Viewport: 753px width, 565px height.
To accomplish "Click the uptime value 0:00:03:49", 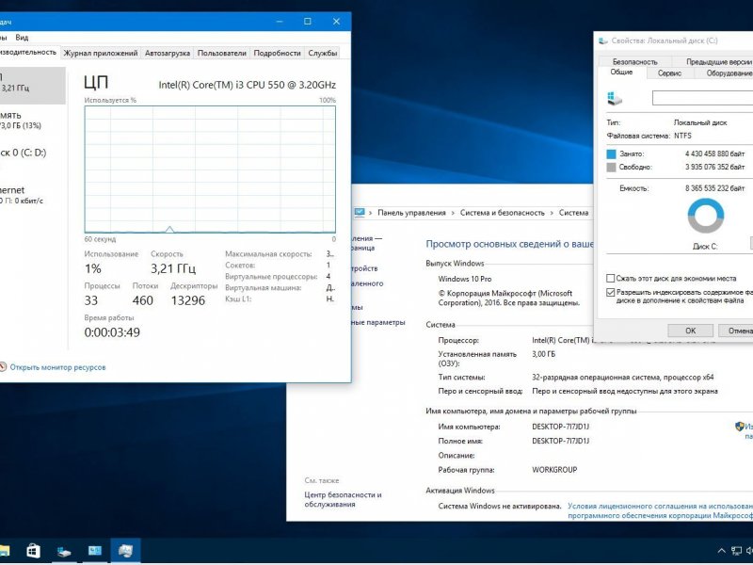I will point(112,332).
